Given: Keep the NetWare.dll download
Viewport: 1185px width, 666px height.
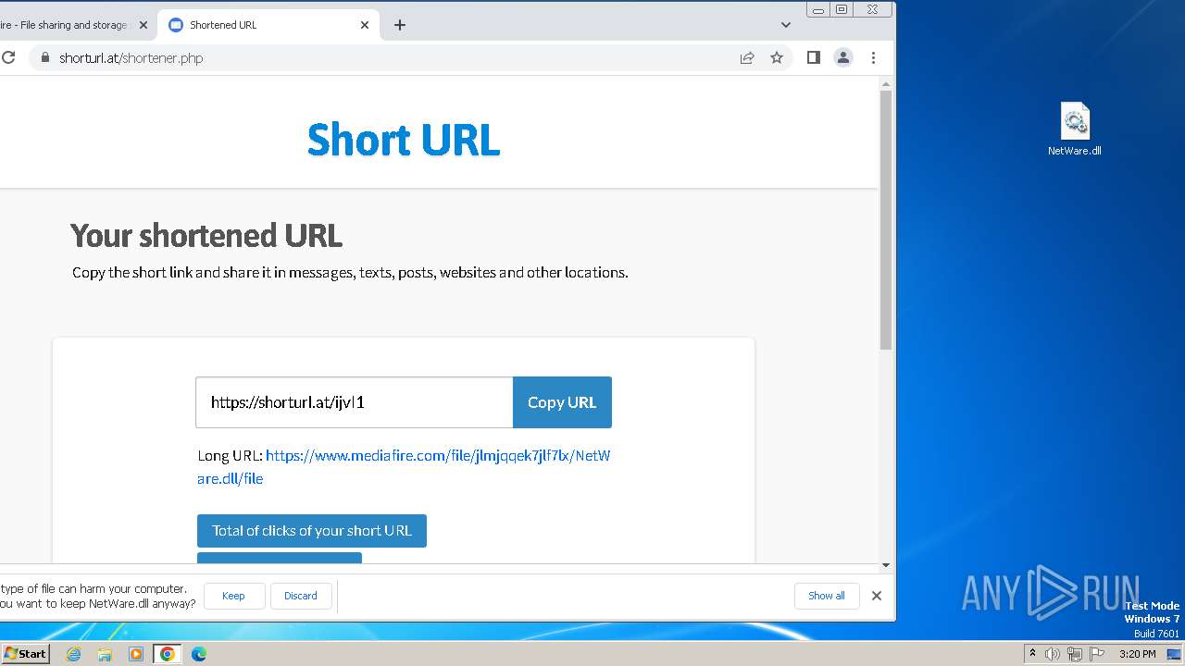Looking at the screenshot, I should [234, 596].
